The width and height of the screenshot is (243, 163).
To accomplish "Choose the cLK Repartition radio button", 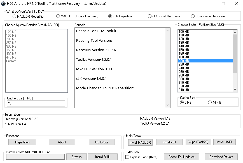I will coord(121,16).
